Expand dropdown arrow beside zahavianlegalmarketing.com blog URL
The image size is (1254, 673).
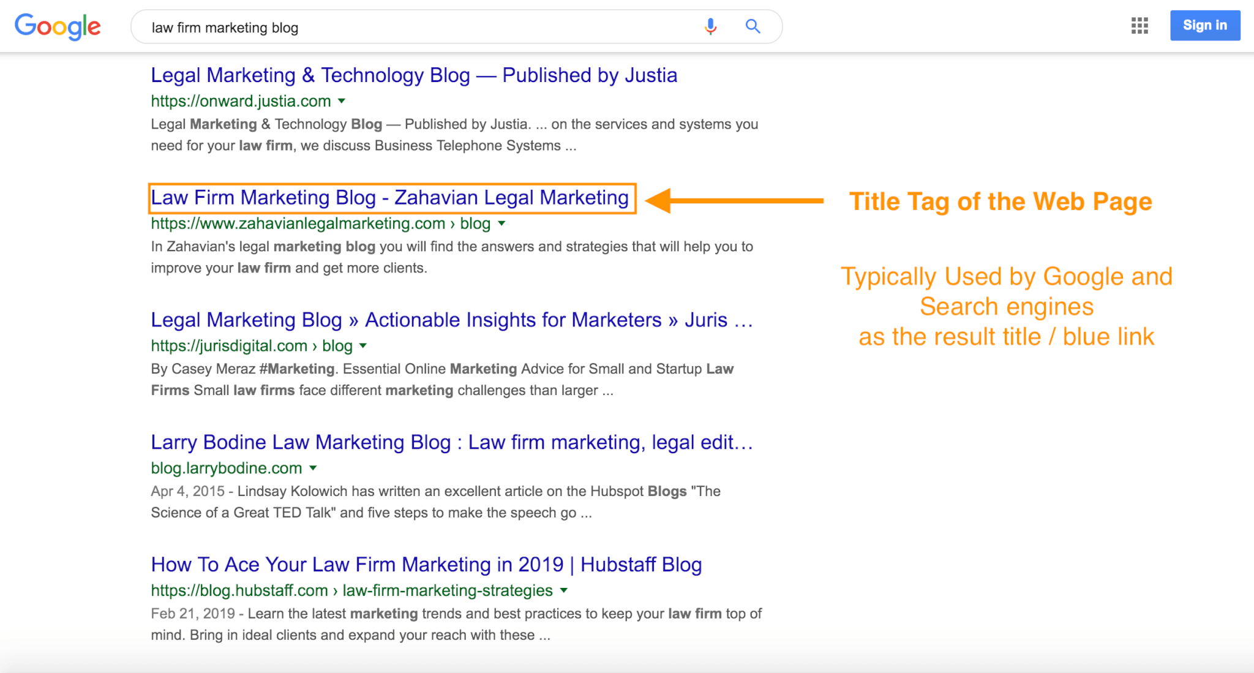[501, 224]
